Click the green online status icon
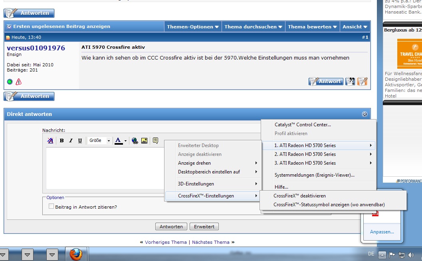This screenshot has height=261, width=422. (10, 82)
